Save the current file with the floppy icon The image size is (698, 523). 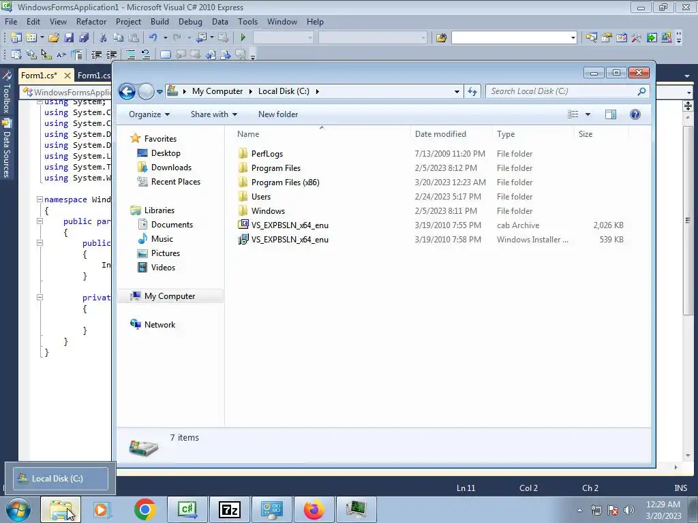(69, 38)
